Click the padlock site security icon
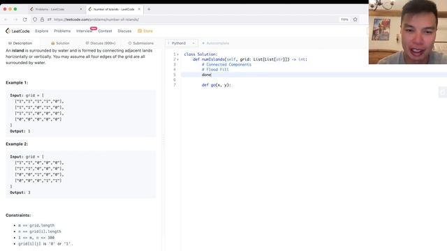This screenshot has width=447, height=251. 42,20
